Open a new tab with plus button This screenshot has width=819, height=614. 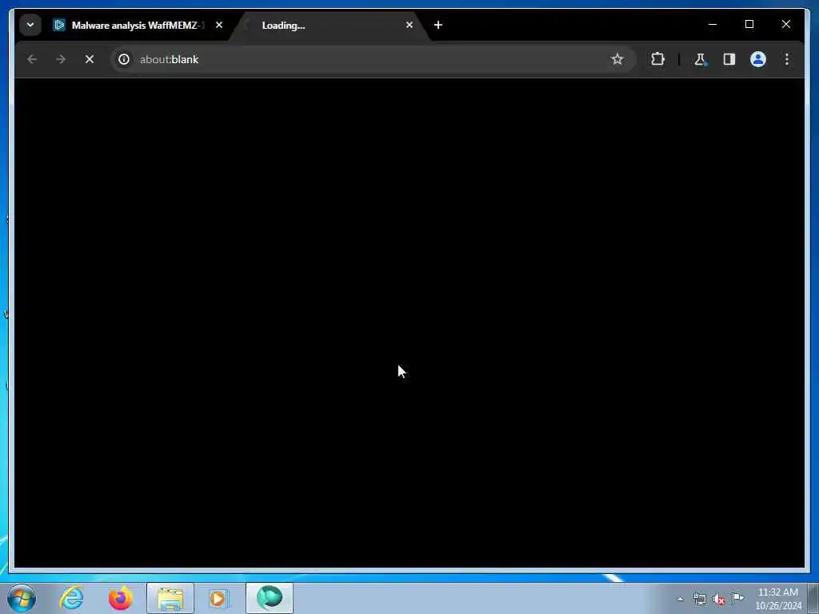[x=438, y=25]
